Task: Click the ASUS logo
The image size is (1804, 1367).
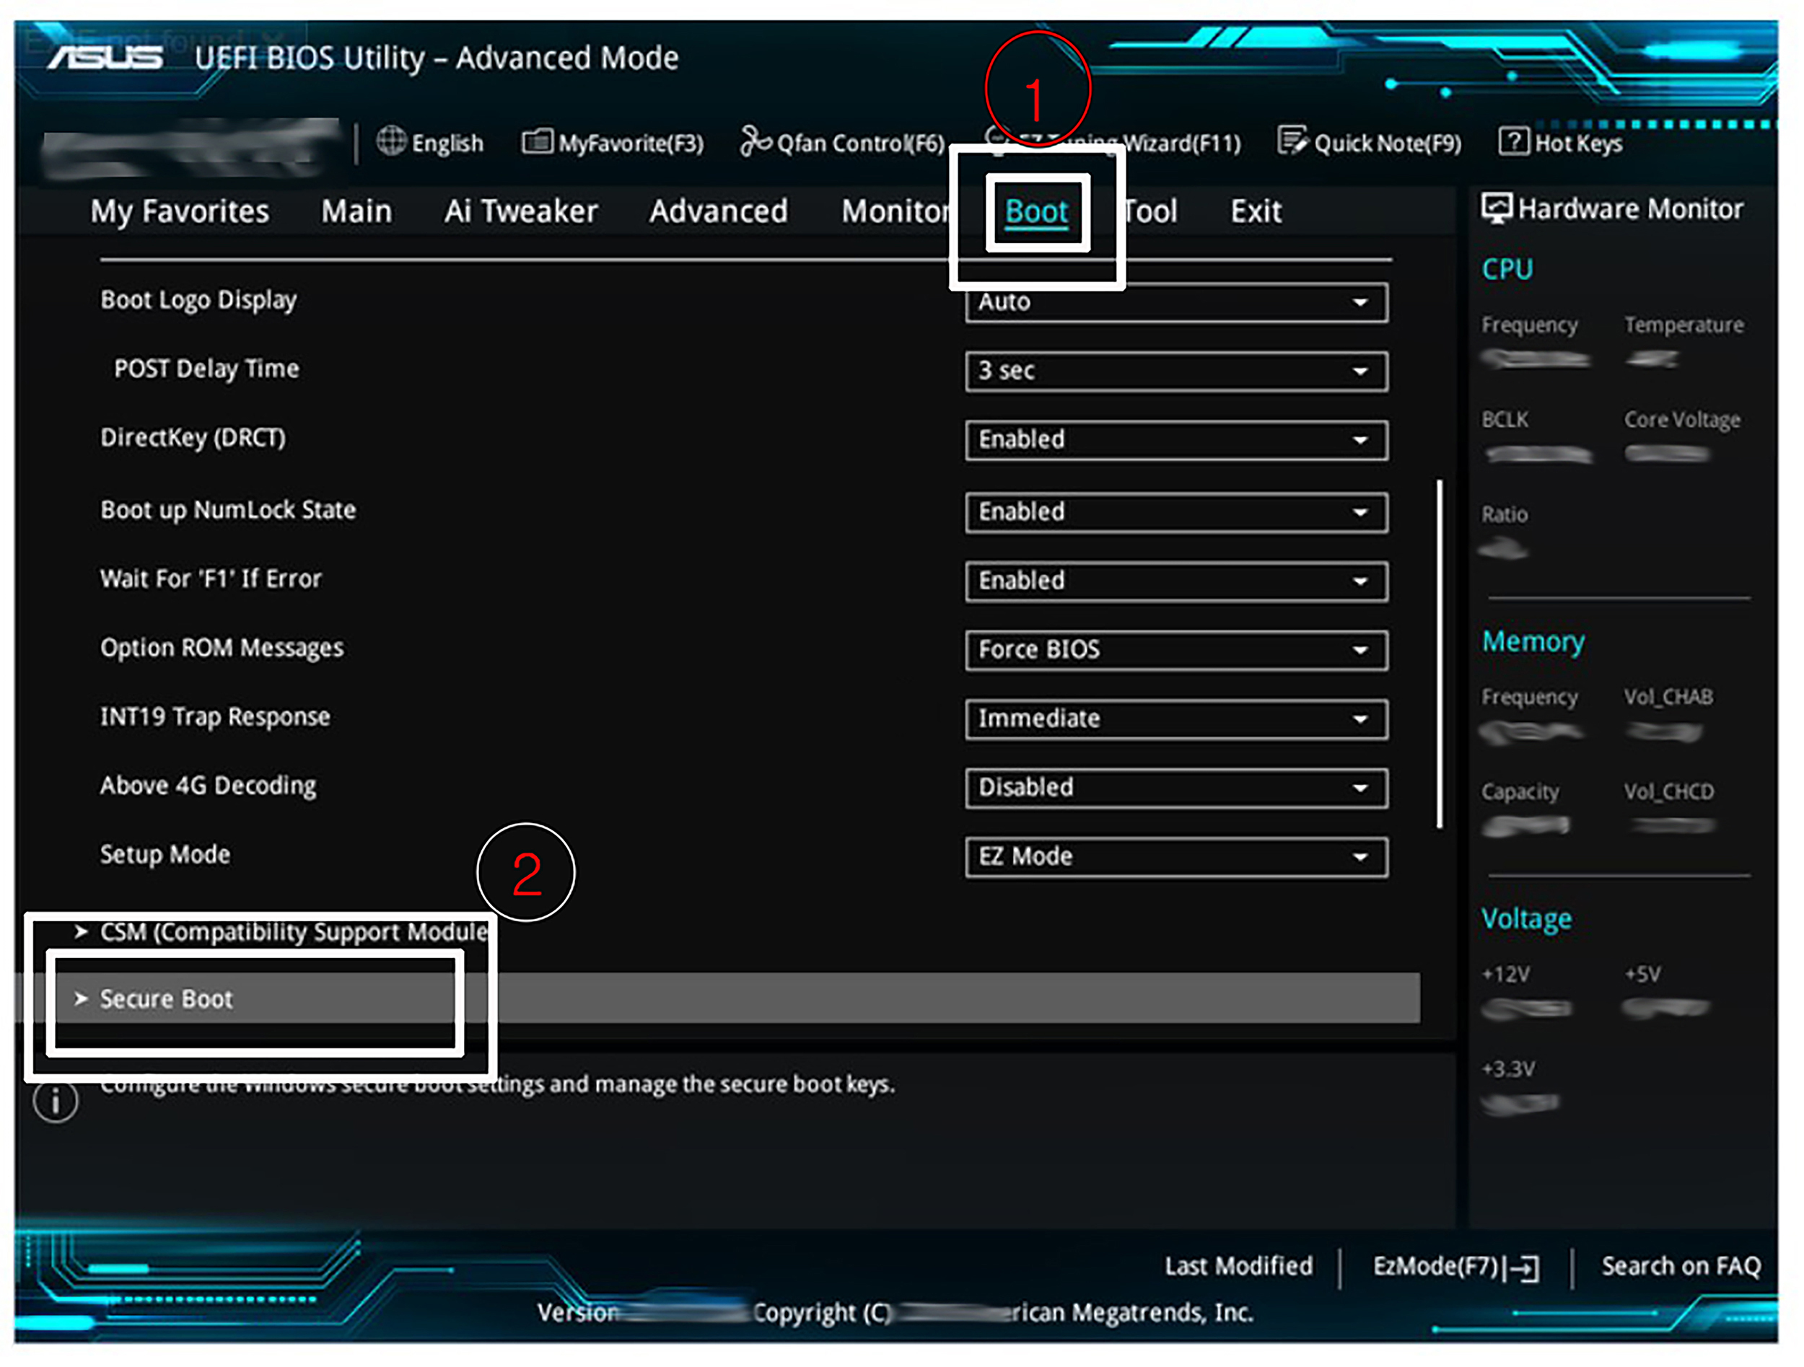Action: coord(105,58)
